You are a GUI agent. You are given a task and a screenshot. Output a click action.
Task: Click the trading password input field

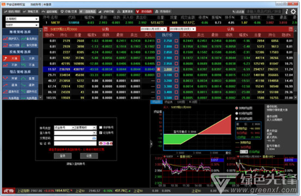pyautogui.click(x=75, y=138)
